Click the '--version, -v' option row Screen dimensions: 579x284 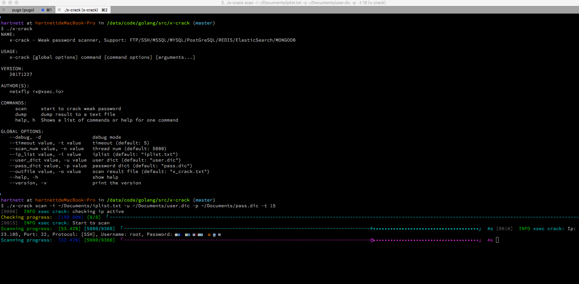pos(75,183)
